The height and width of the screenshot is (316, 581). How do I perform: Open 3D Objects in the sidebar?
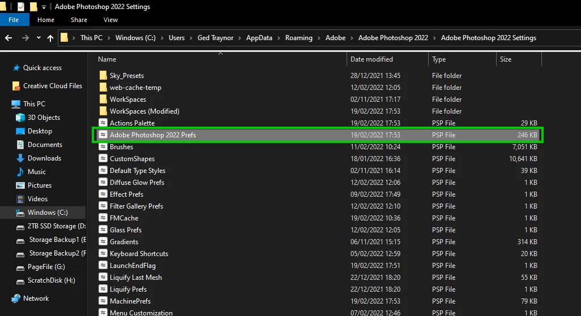(x=38, y=118)
